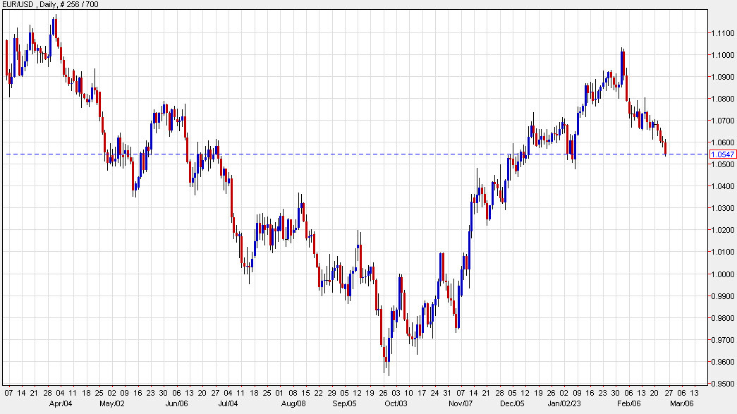Screen dimensions: 737x414
Task: Select the 1.0000 parity price label
Action: (723, 274)
